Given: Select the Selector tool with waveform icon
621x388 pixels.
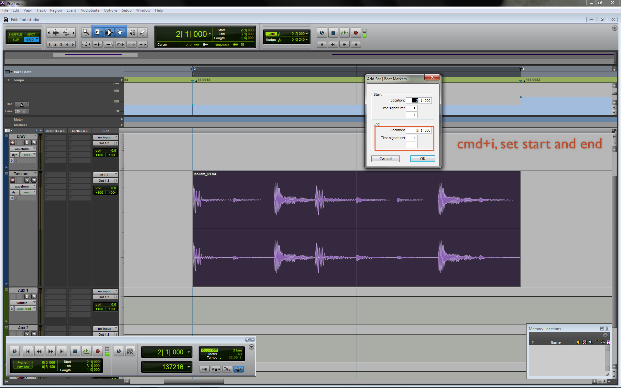Looking at the screenshot, I should click(x=109, y=32).
